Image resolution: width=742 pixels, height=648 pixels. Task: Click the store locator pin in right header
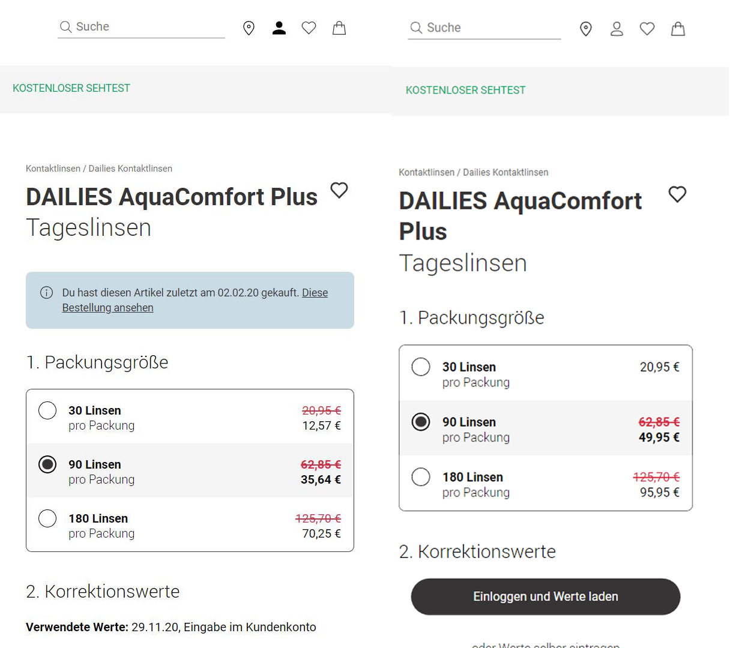point(586,29)
